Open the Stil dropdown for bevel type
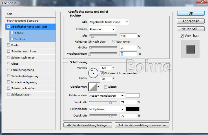Image resolution: width=208 pixels, height=135 pixels. 109,22
